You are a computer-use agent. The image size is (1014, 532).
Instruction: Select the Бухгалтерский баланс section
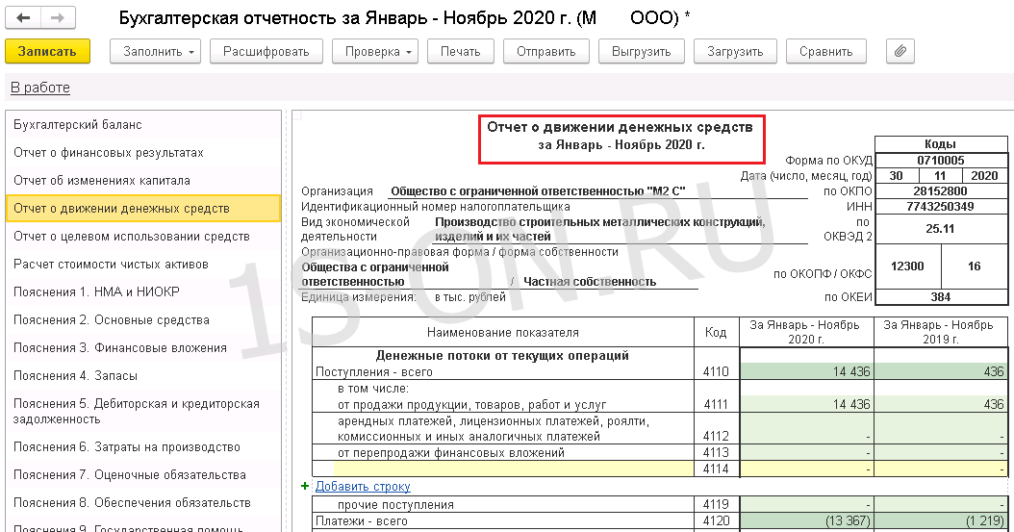(143, 125)
